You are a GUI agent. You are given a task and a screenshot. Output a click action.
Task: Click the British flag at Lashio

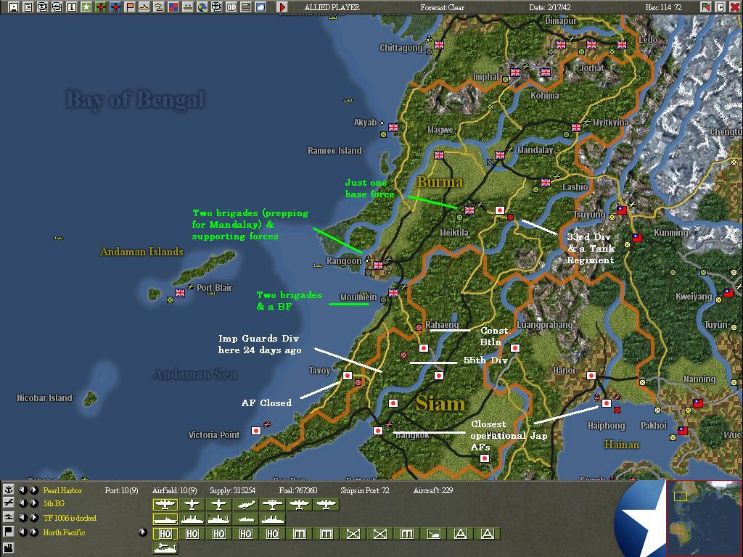[546, 182]
